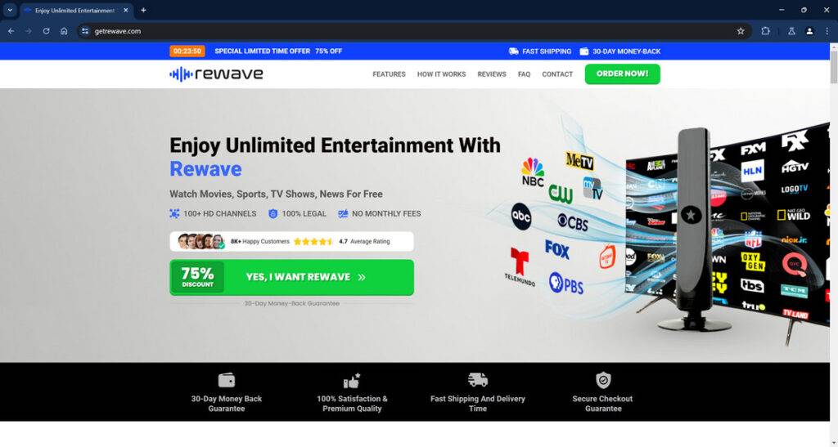Open the Chrome three-dot menu
Image resolution: width=838 pixels, height=447 pixels.
tap(827, 31)
